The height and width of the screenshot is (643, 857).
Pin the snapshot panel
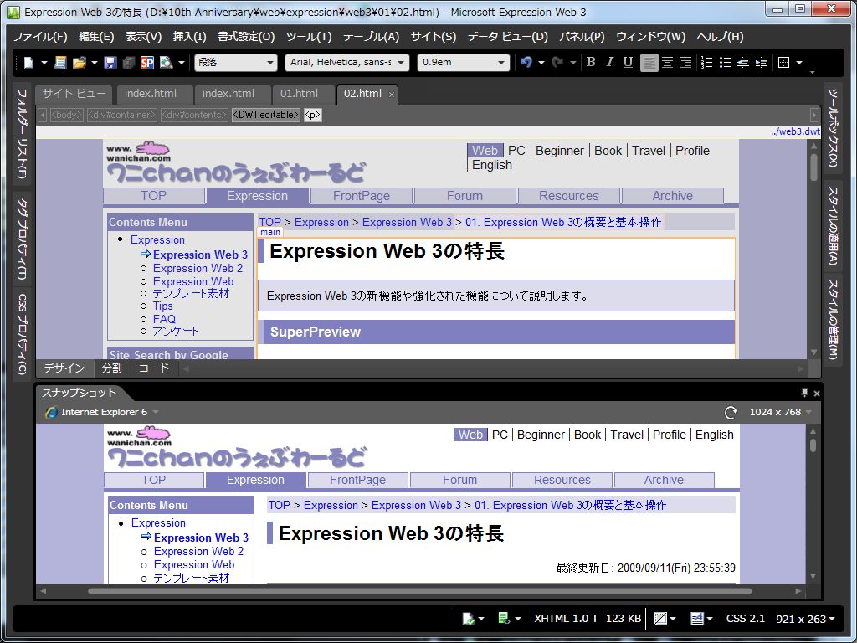[x=804, y=394]
